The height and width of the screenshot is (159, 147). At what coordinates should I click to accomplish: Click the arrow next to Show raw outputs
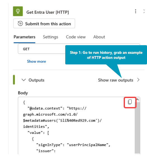(138, 80)
